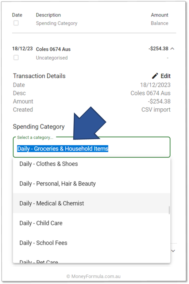
Task: Click the Coles 0674 Aus transaction title
Action: [x=53, y=49]
